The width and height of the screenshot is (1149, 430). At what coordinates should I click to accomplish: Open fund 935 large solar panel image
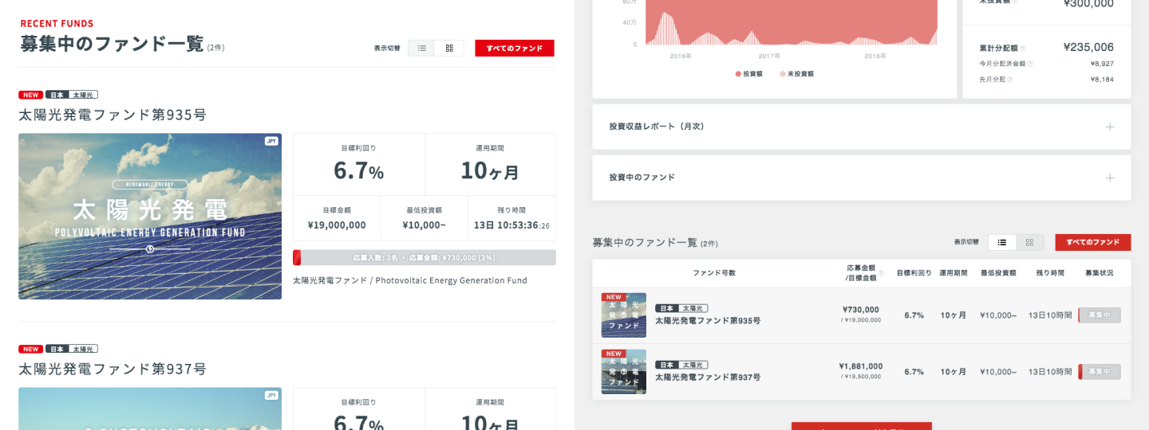[x=150, y=216]
